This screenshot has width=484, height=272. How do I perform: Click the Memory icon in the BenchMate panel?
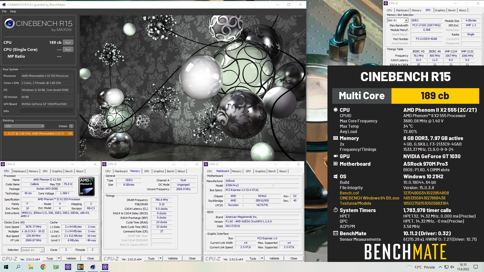[336, 138]
